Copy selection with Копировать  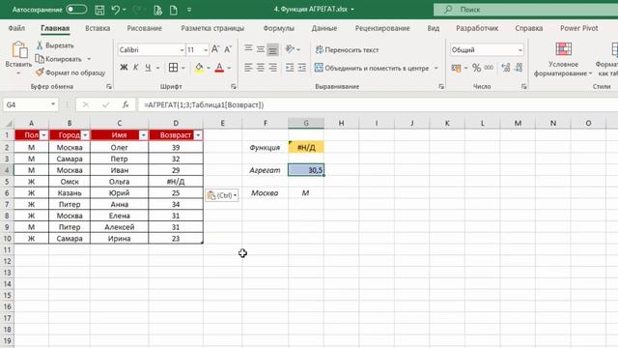coord(59,59)
